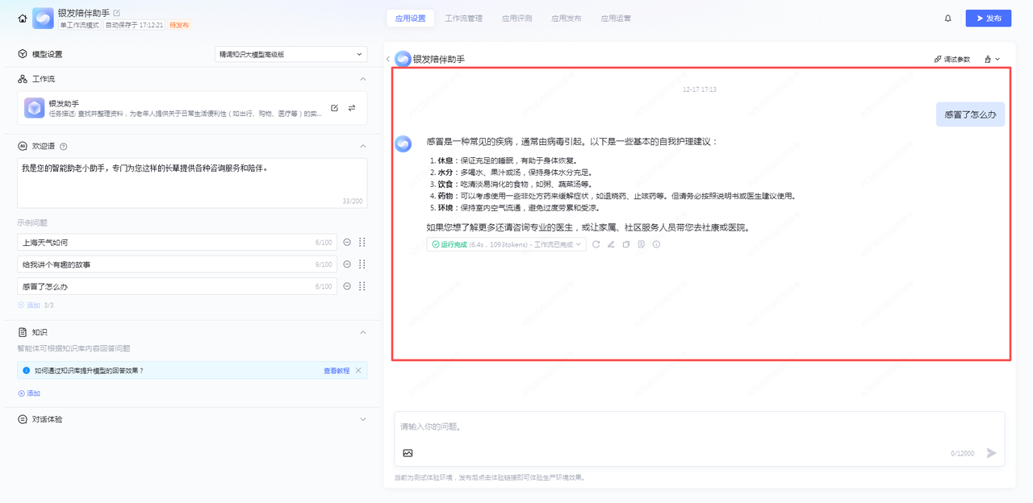The width and height of the screenshot is (1033, 503).
Task: Collapse the 工作流 section
Action: pyautogui.click(x=362, y=79)
